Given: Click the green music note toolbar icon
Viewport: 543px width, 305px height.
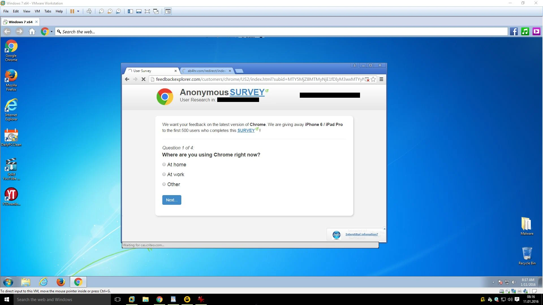Looking at the screenshot, I should point(525,31).
